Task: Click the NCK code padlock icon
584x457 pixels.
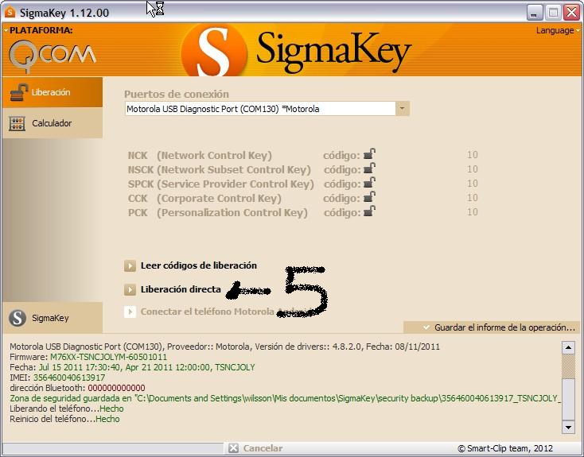Action: click(369, 153)
